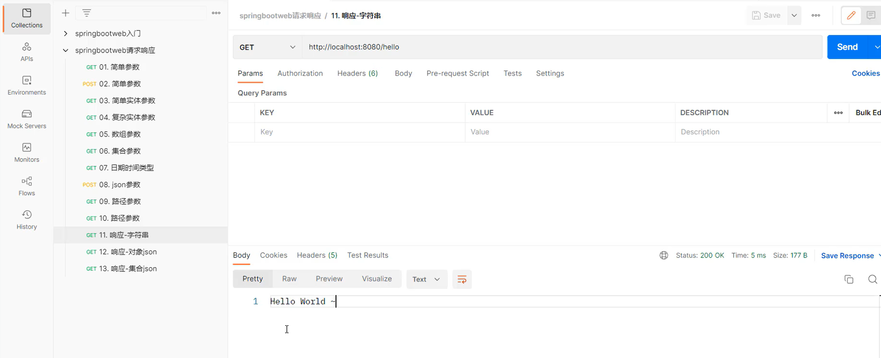Screen dimensions: 881x358
Task: Toggle line wrap icon in response toolbar
Action: point(462,279)
